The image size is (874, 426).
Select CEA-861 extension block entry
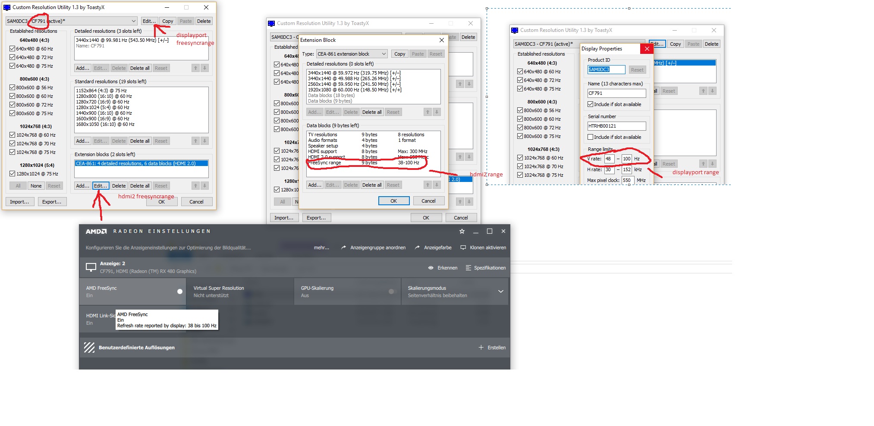coord(141,163)
